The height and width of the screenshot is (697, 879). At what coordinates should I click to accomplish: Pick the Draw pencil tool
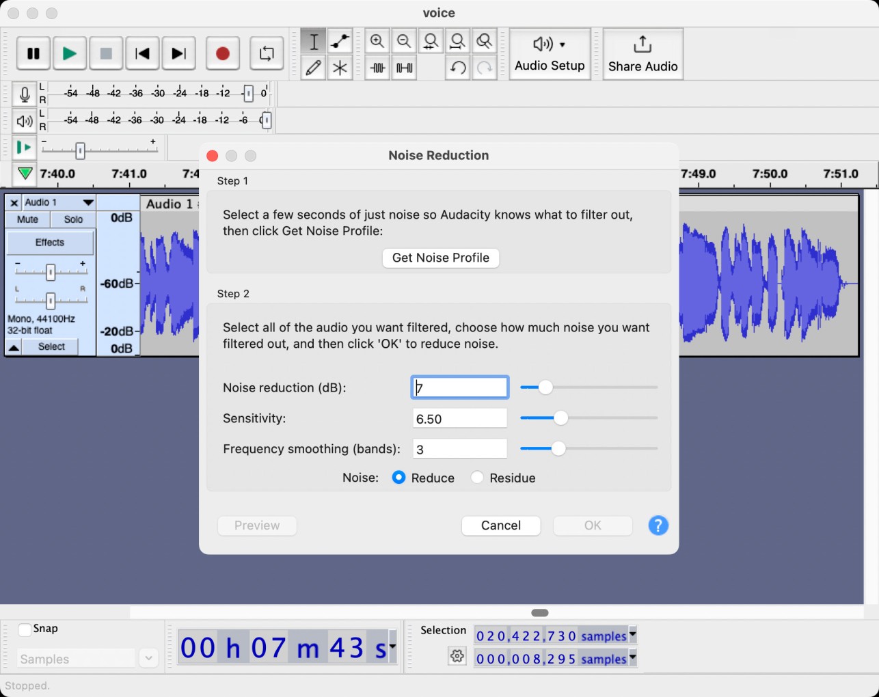pos(313,68)
